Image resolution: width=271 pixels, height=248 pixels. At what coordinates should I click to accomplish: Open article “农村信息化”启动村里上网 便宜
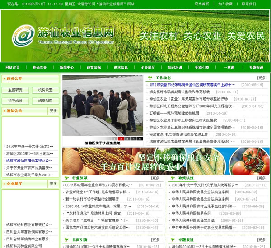tap(93, 213)
